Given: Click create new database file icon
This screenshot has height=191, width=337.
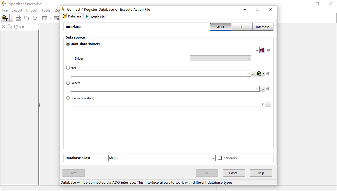Looking at the screenshot, I should pyautogui.click(x=259, y=73).
